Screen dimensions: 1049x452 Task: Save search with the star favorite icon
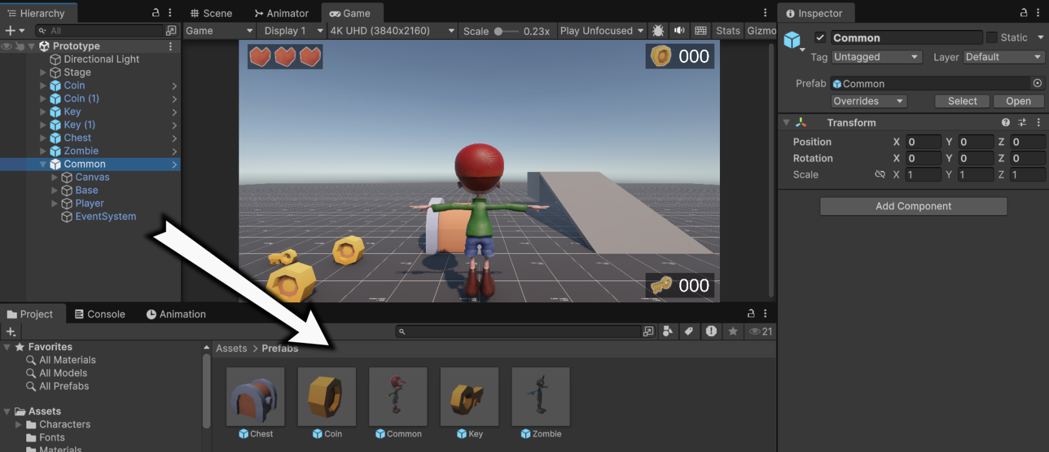733,332
